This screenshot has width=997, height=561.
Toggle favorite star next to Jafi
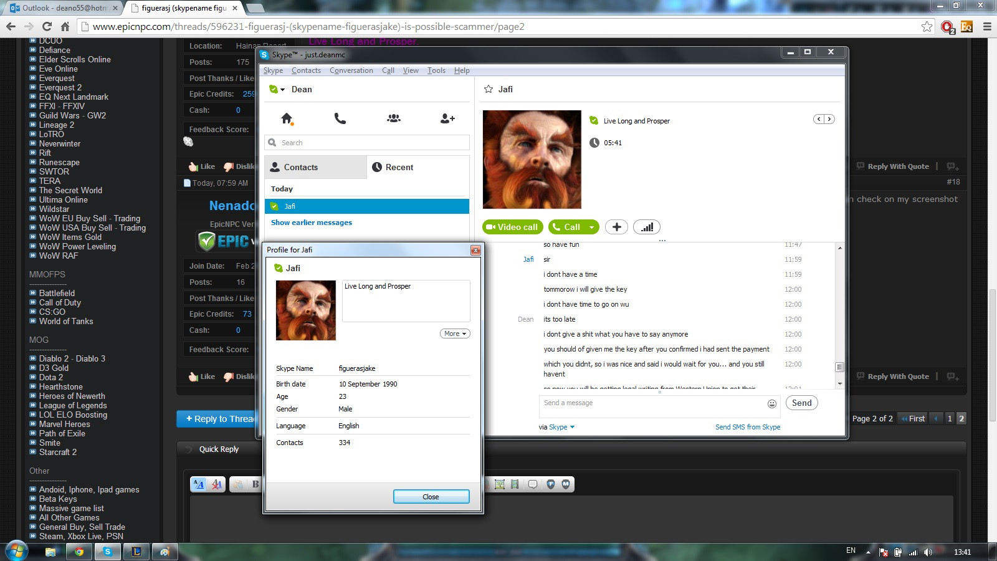489,89
